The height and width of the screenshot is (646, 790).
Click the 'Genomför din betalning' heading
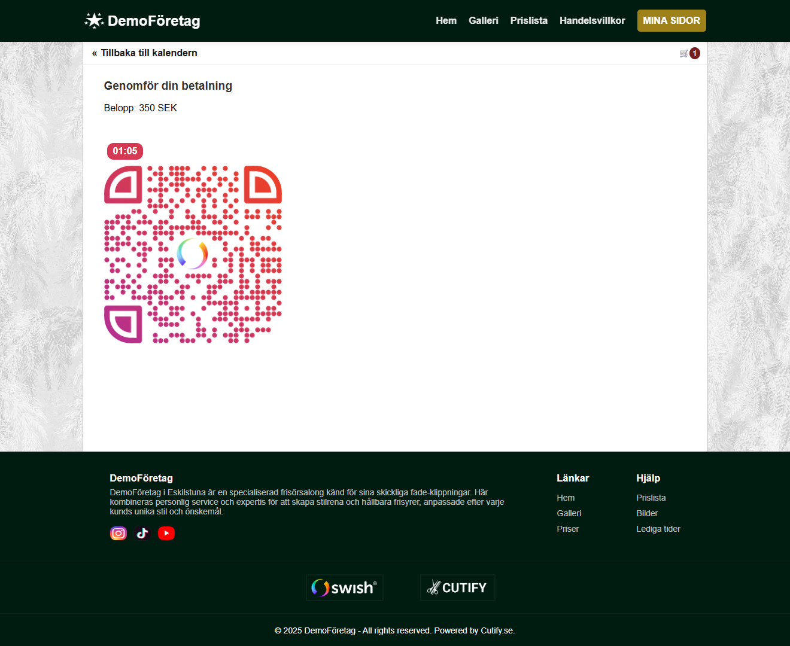(x=168, y=86)
